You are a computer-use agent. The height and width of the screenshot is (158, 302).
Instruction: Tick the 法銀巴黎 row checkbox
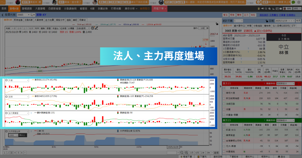pyautogui.click(x=224, y=104)
